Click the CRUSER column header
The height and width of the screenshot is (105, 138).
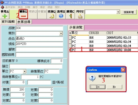[98, 33]
